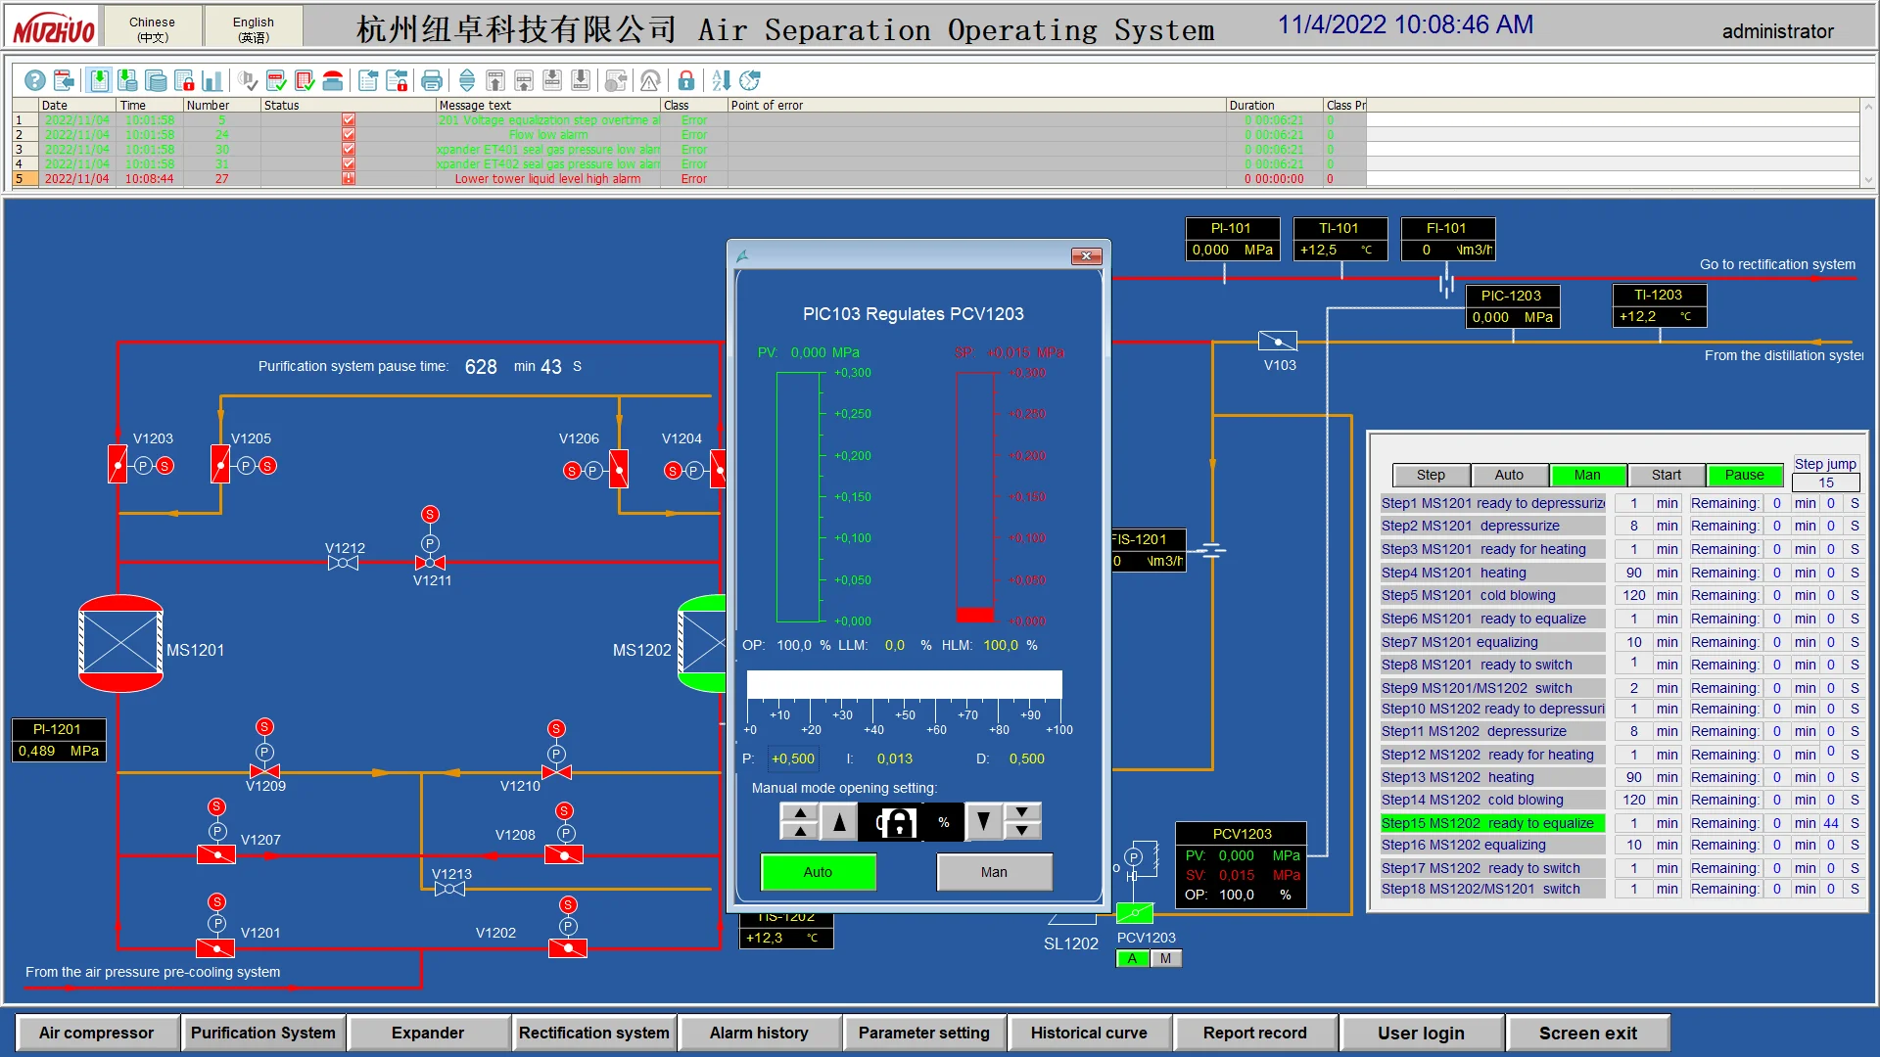The width and height of the screenshot is (1880, 1057).
Task: Jump to first message icon
Action: click(x=495, y=80)
